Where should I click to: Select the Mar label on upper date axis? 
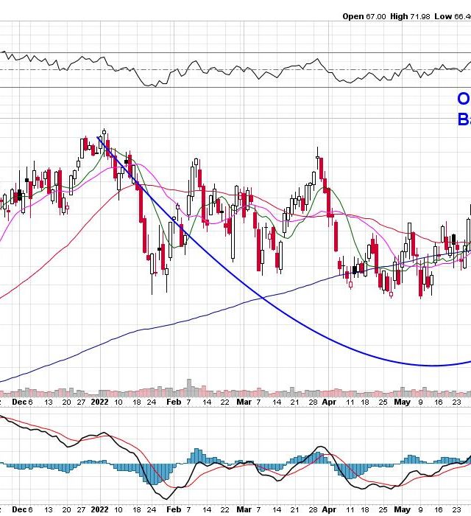244,402
